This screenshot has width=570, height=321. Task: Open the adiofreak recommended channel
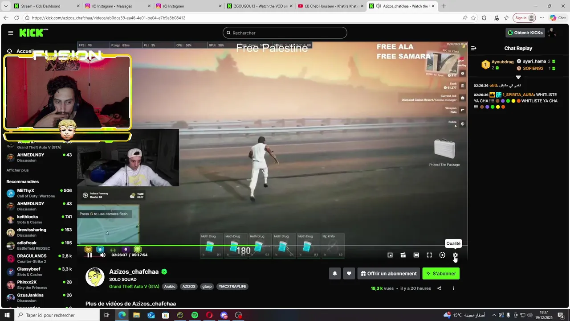(x=39, y=245)
